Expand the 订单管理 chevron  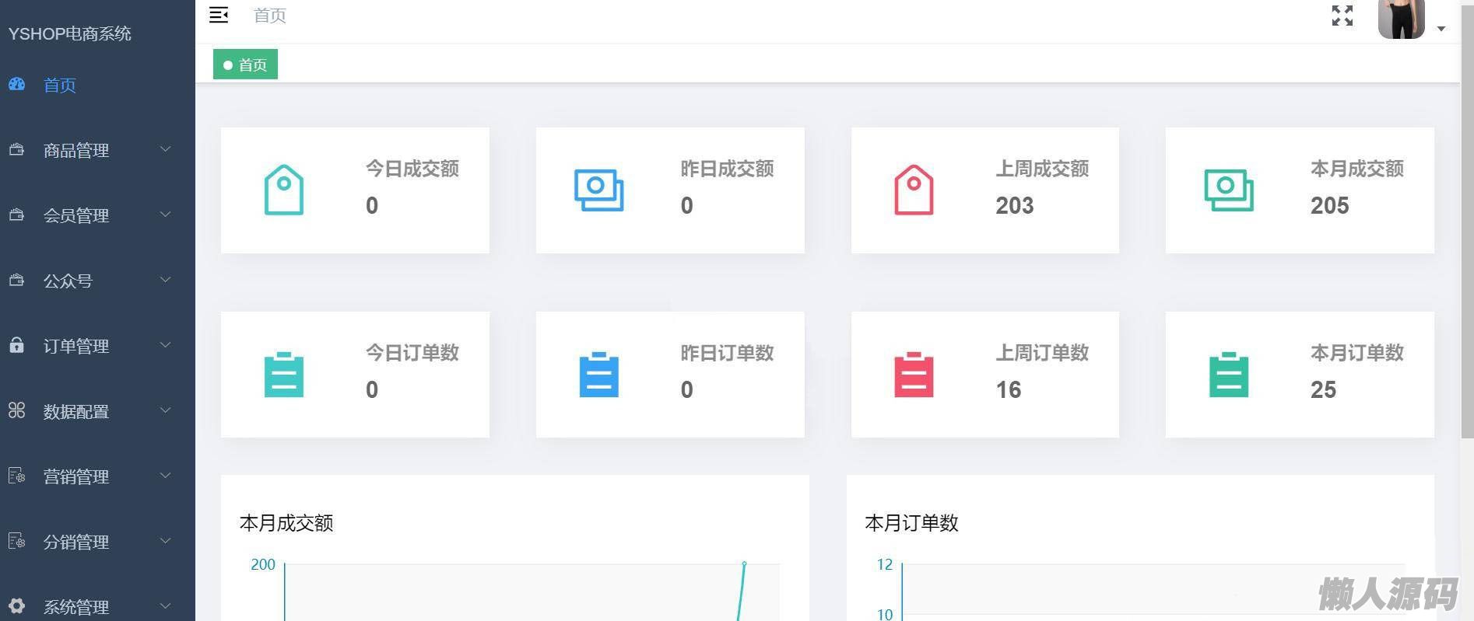click(165, 345)
